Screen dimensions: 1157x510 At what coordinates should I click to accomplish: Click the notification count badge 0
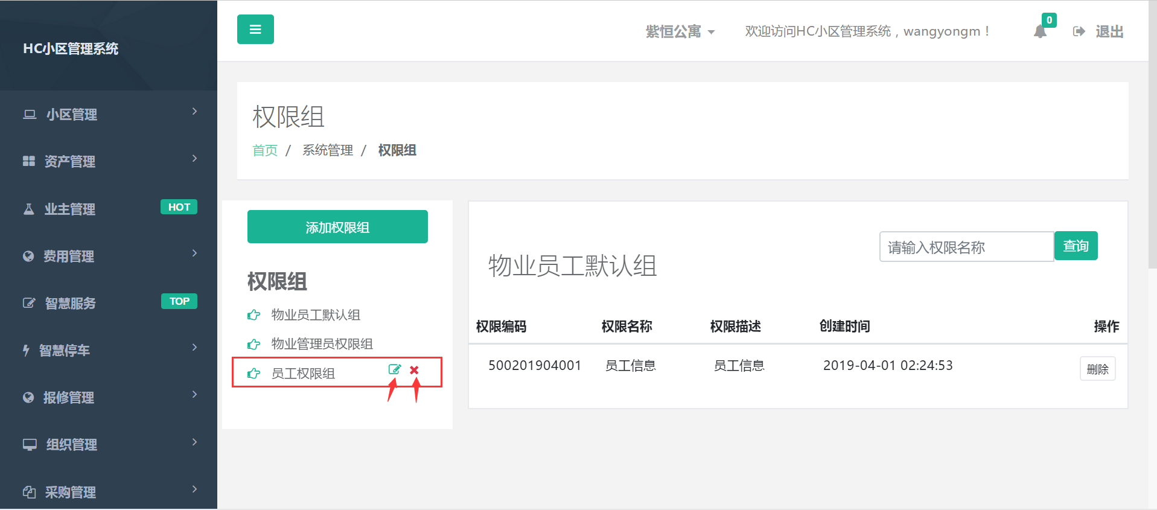tap(1050, 21)
